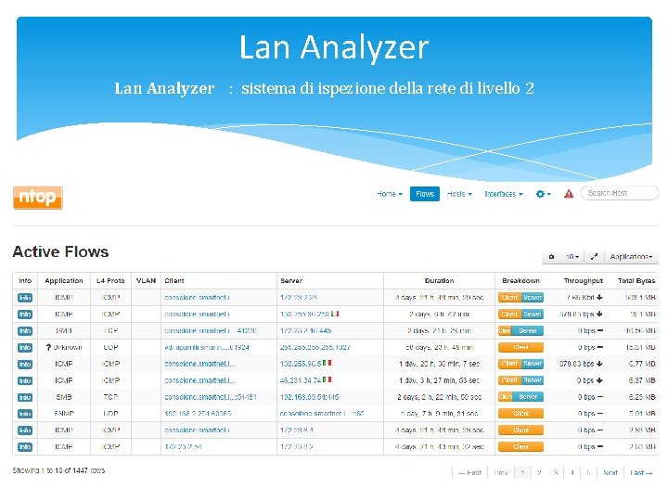668x501 pixels.
Task: Sort by the L4 Proto column header
Action: (x=110, y=281)
